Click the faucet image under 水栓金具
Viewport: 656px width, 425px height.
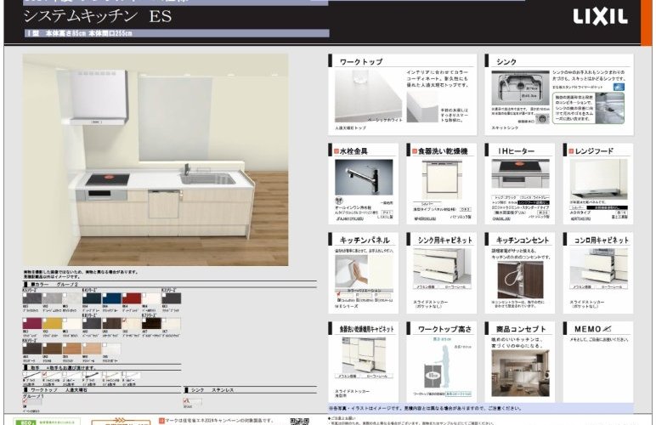click(363, 178)
